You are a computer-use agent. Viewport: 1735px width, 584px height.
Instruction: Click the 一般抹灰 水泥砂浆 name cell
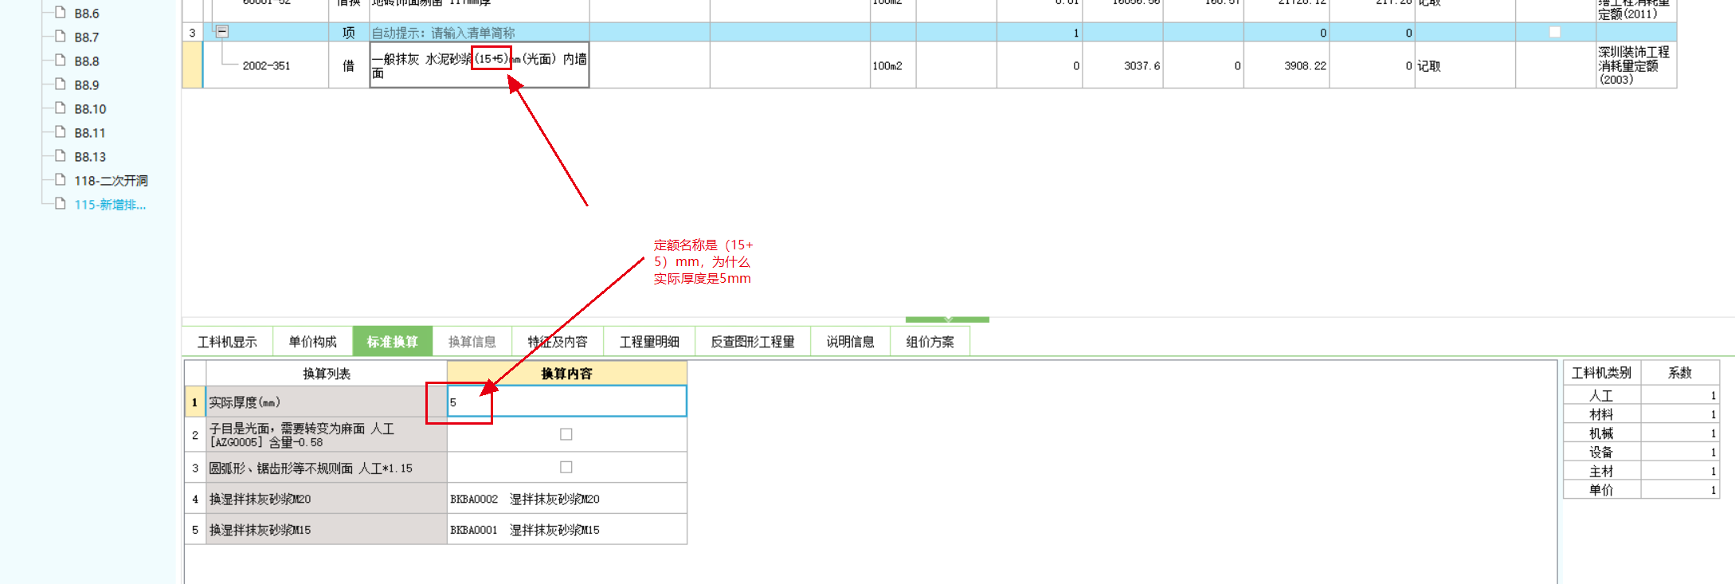479,65
